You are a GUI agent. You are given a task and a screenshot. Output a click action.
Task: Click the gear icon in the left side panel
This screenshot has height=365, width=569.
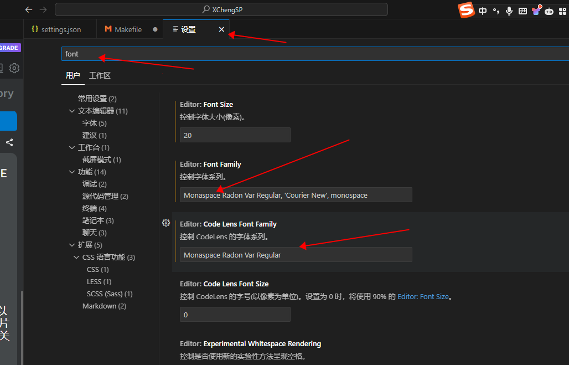(14, 68)
